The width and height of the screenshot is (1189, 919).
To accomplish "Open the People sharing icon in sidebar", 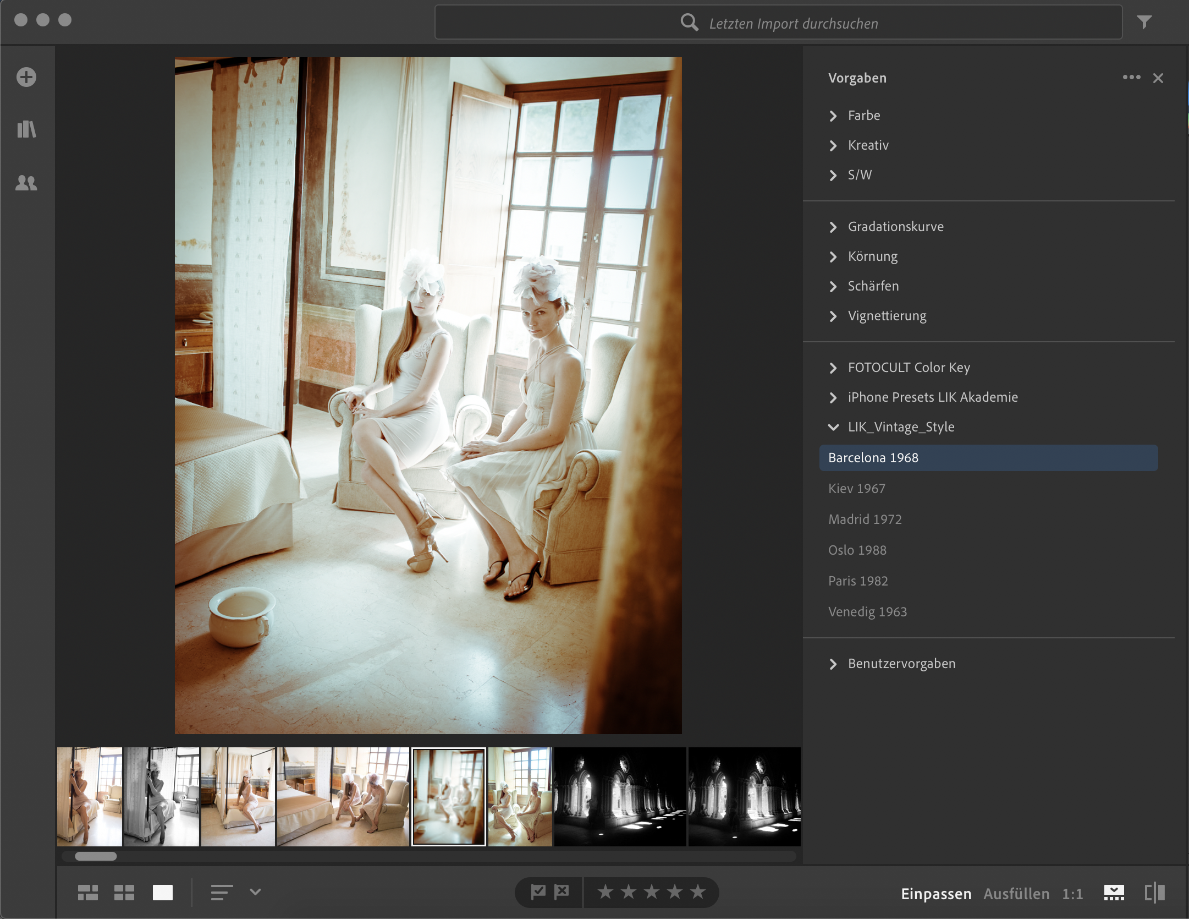I will (26, 183).
